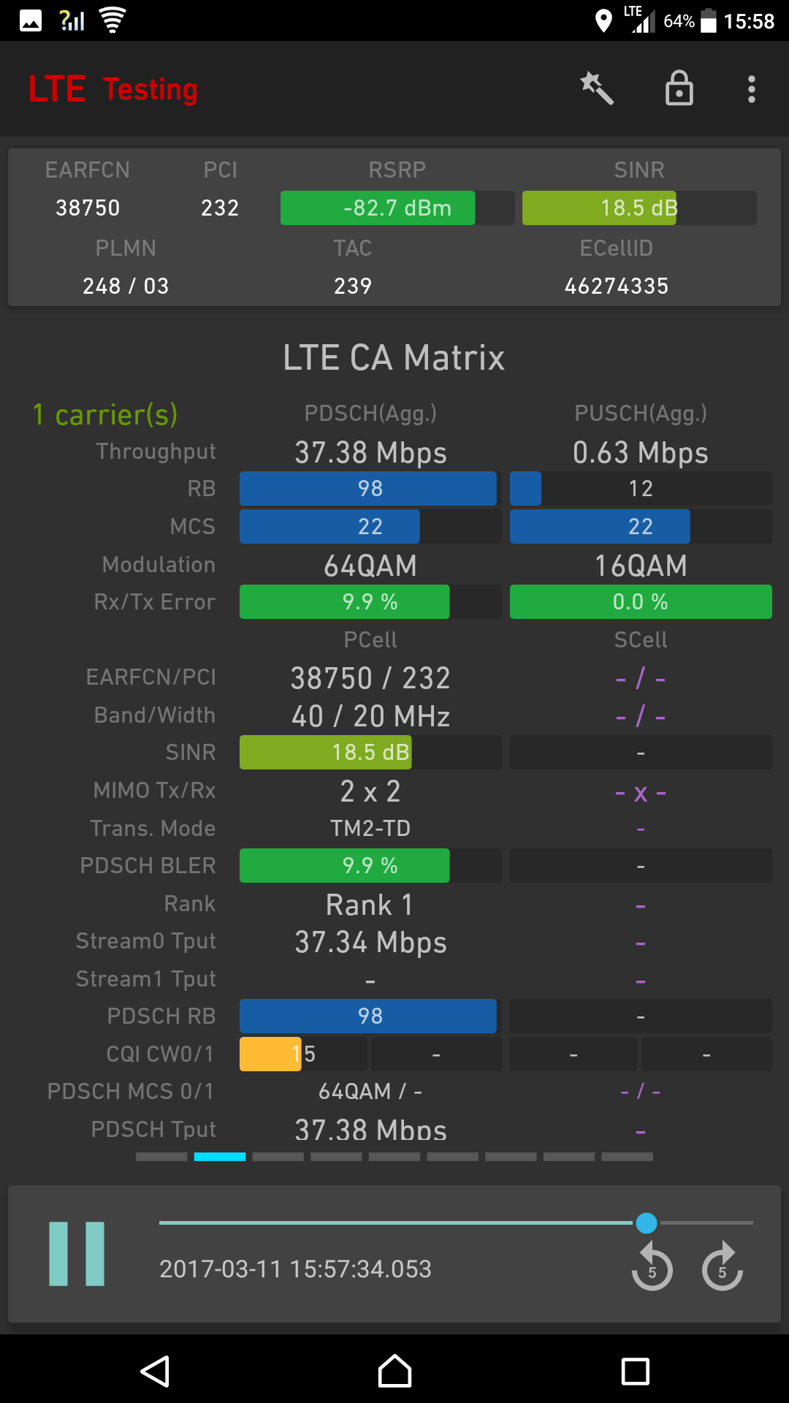789x1403 pixels.
Task: Skip forward 5 seconds in replay
Action: pos(723,1266)
